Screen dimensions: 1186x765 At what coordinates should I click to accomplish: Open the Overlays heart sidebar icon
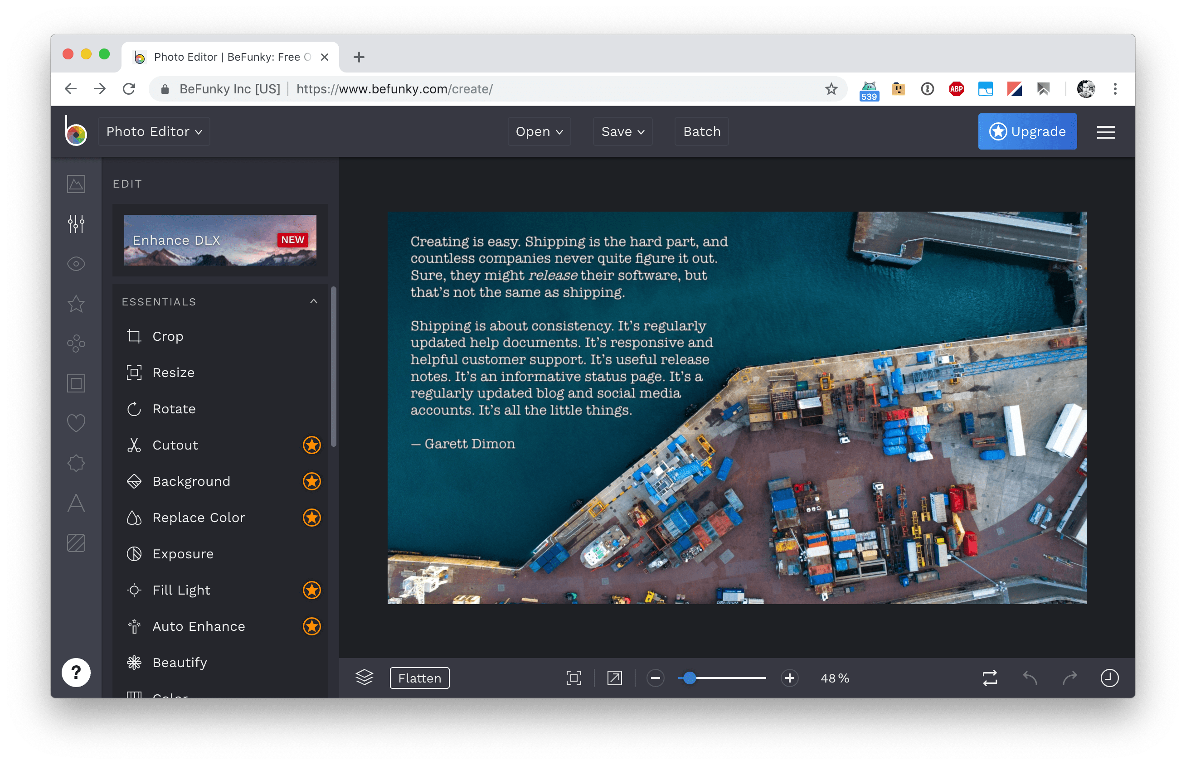click(76, 423)
